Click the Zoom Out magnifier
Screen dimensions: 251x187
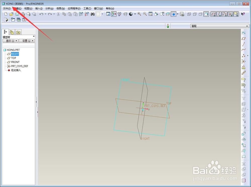(145, 14)
